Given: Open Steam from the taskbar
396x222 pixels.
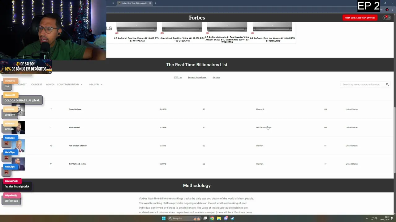Looking at the screenshot, I should [x=232, y=218].
